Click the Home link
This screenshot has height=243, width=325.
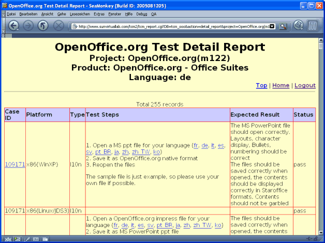click(280, 85)
